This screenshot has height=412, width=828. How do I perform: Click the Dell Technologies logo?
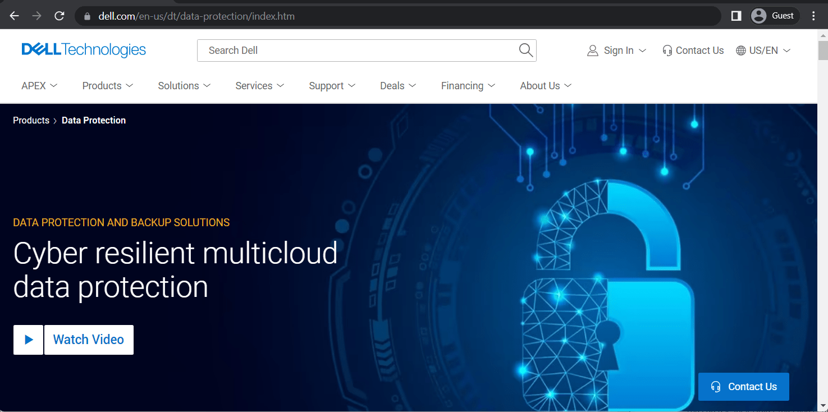pos(84,50)
